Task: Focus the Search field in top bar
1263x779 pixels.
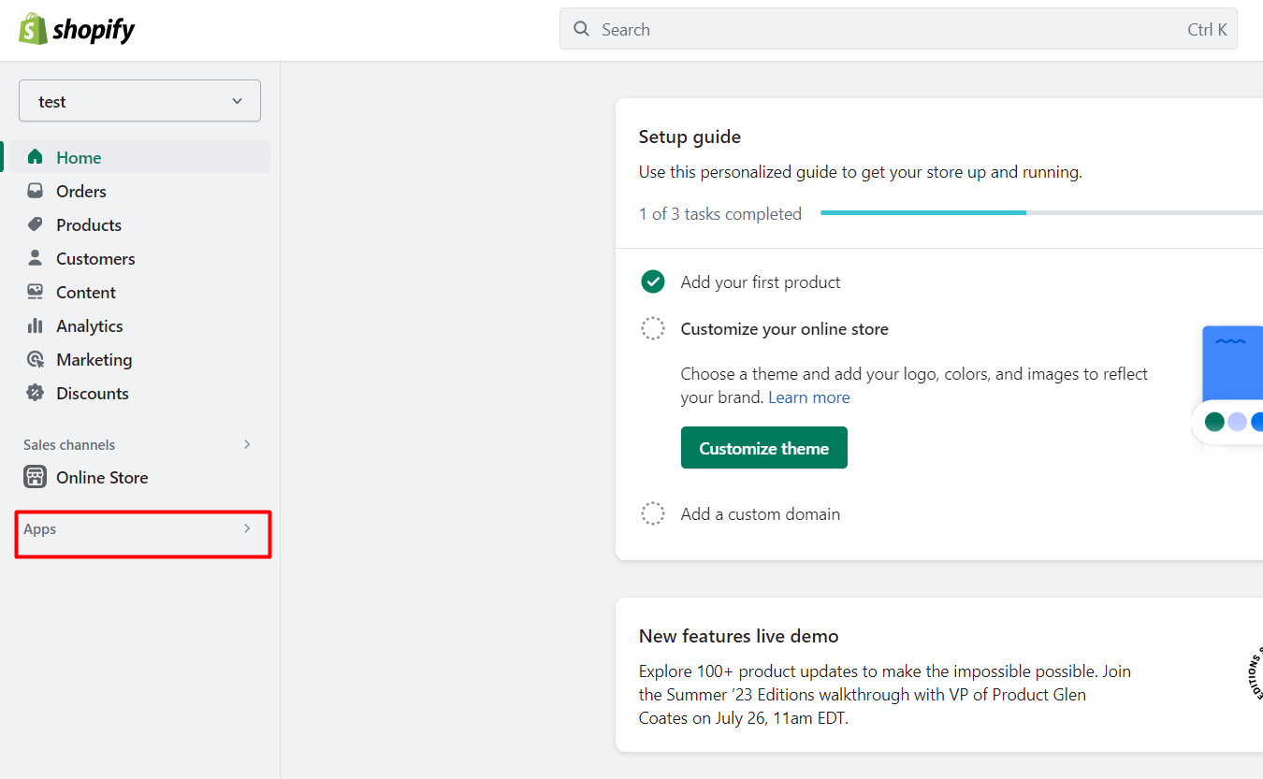Action: click(889, 29)
